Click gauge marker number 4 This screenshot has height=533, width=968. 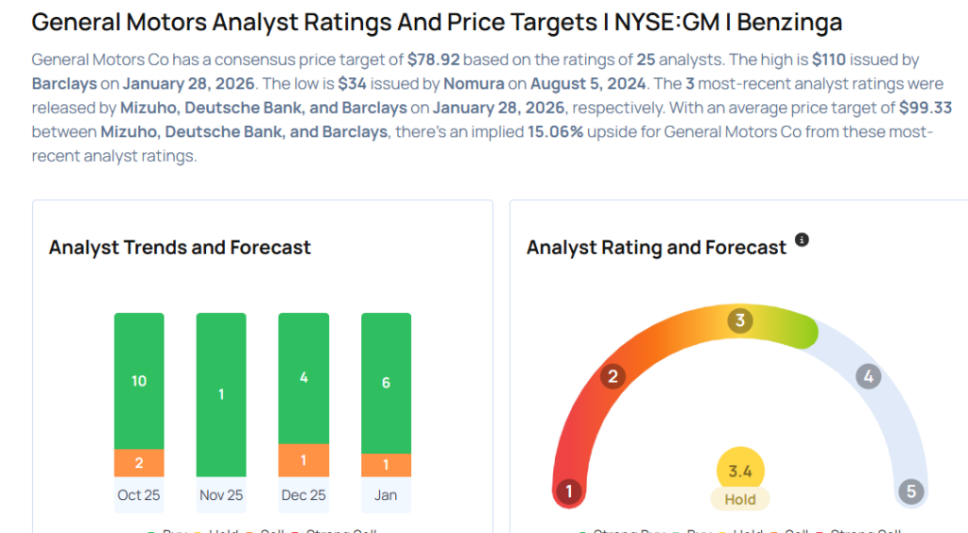(x=868, y=377)
